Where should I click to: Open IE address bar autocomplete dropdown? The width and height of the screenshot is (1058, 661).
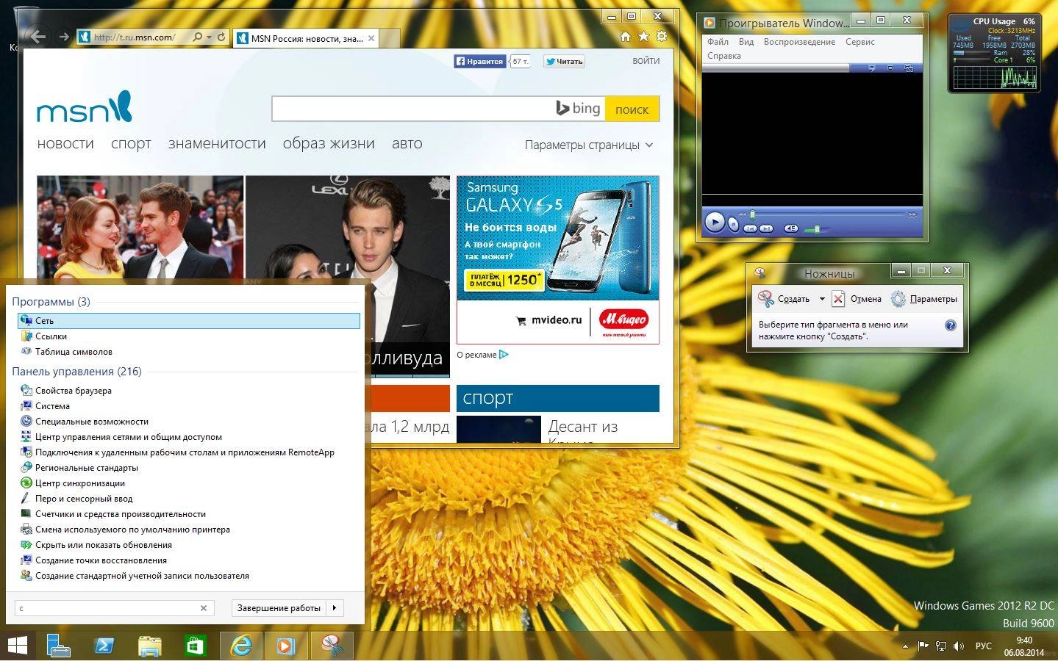coord(210,37)
